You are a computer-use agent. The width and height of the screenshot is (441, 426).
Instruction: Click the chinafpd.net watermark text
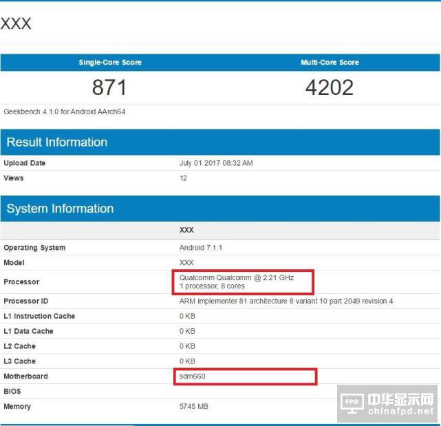click(x=402, y=412)
